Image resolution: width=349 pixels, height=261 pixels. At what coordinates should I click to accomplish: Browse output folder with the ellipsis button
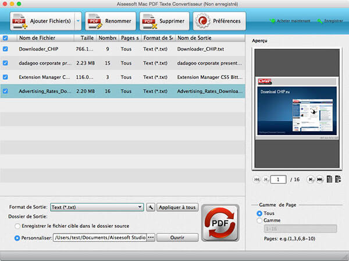[x=151, y=237]
